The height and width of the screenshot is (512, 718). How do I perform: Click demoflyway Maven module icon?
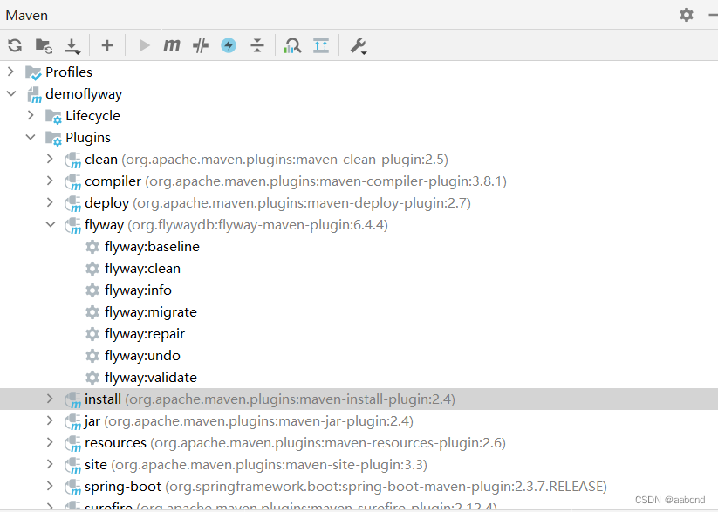(x=34, y=95)
